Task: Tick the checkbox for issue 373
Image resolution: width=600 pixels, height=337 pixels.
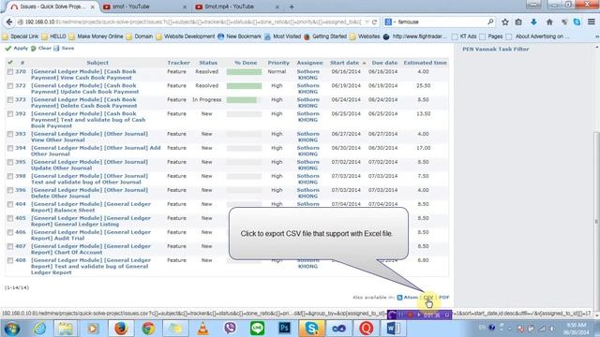Action: coord(10,100)
